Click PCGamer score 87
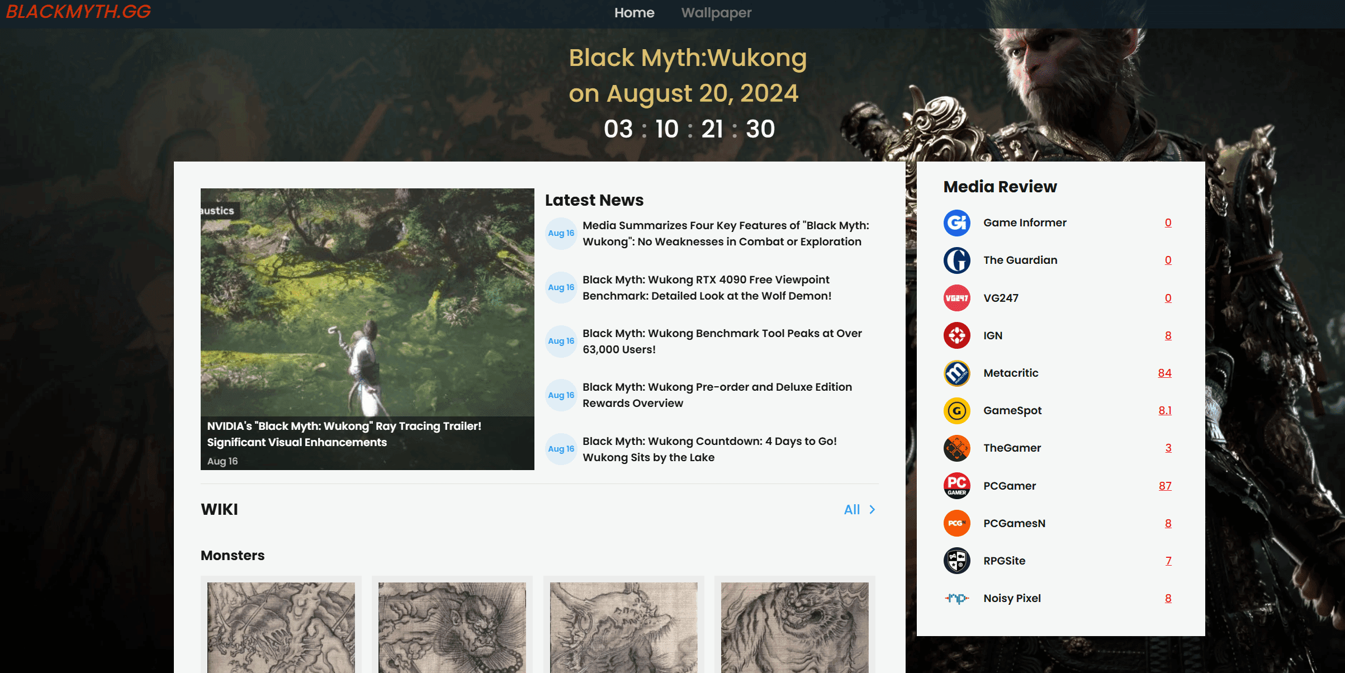 coord(1164,486)
